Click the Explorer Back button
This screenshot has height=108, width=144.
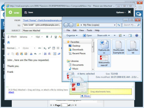click(x=66, y=25)
